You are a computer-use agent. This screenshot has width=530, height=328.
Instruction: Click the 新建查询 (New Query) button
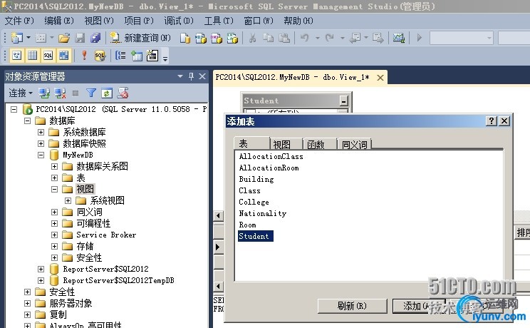pyautogui.click(x=140, y=38)
